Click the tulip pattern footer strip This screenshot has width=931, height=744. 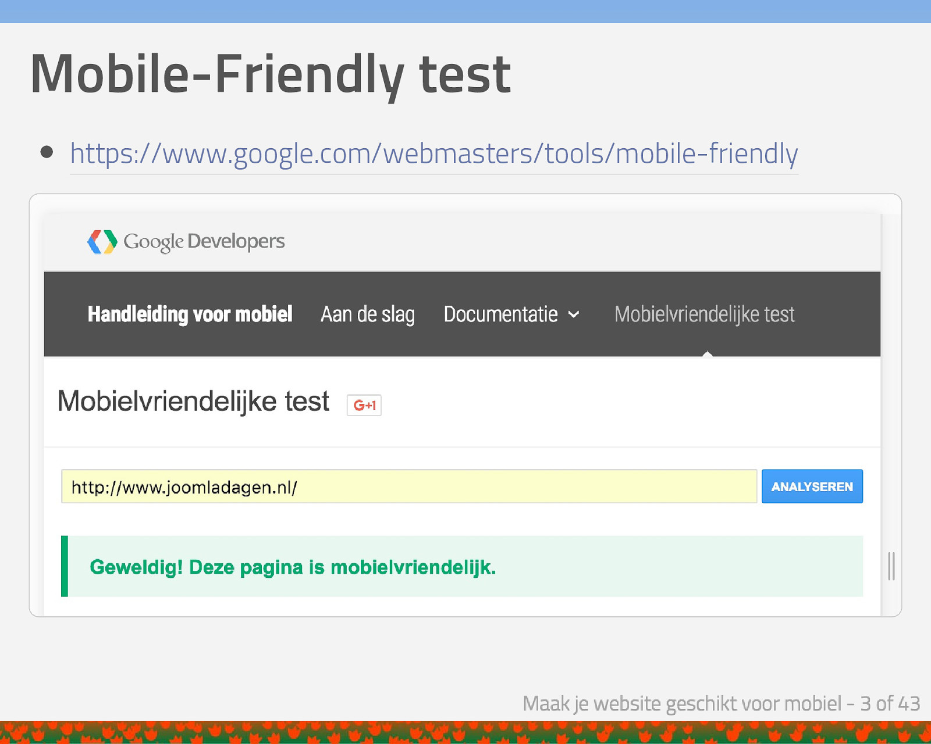465,732
